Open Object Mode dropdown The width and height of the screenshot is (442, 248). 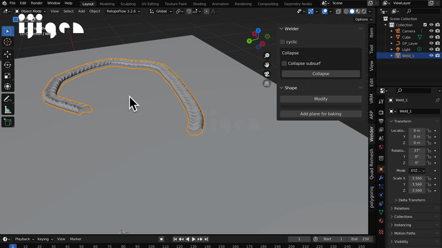click(30, 11)
